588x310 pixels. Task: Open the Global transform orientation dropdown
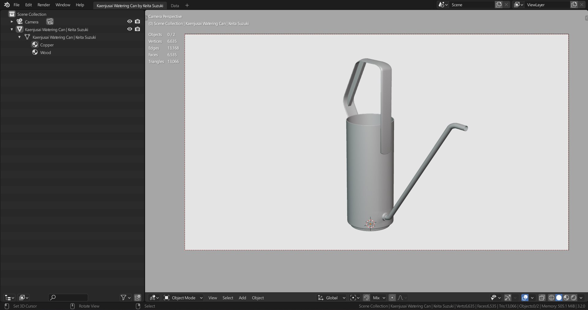click(332, 297)
